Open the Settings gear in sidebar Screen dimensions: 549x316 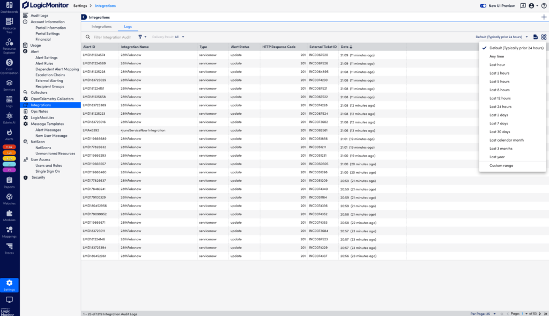pyautogui.click(x=9, y=285)
